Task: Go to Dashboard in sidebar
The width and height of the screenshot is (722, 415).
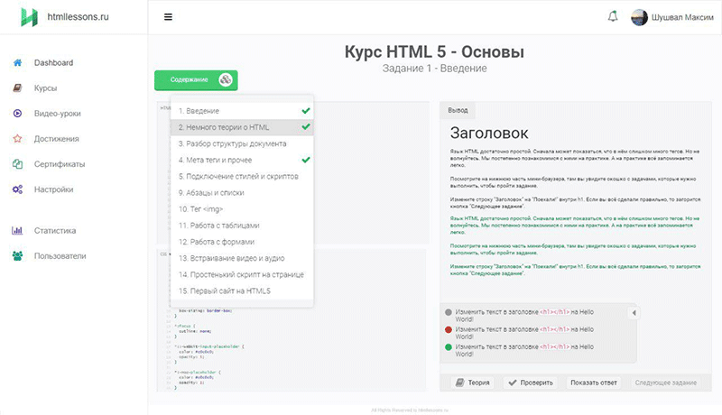Action: click(53, 62)
